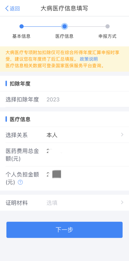Tap the 下一步 button

click(64, 230)
